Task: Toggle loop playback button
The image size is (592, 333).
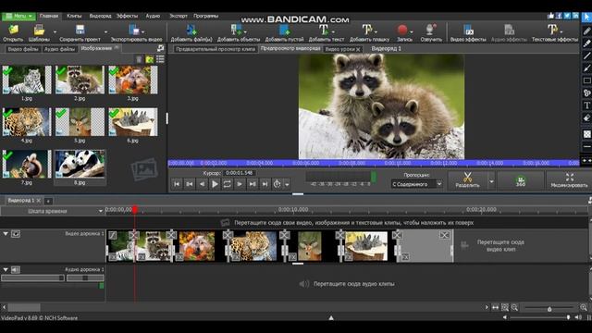Action: tap(227, 184)
